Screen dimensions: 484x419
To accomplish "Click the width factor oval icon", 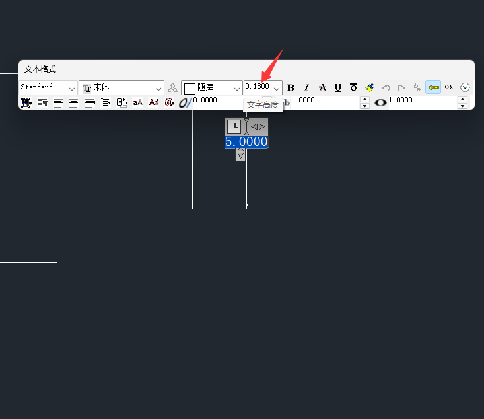I will pyautogui.click(x=380, y=102).
